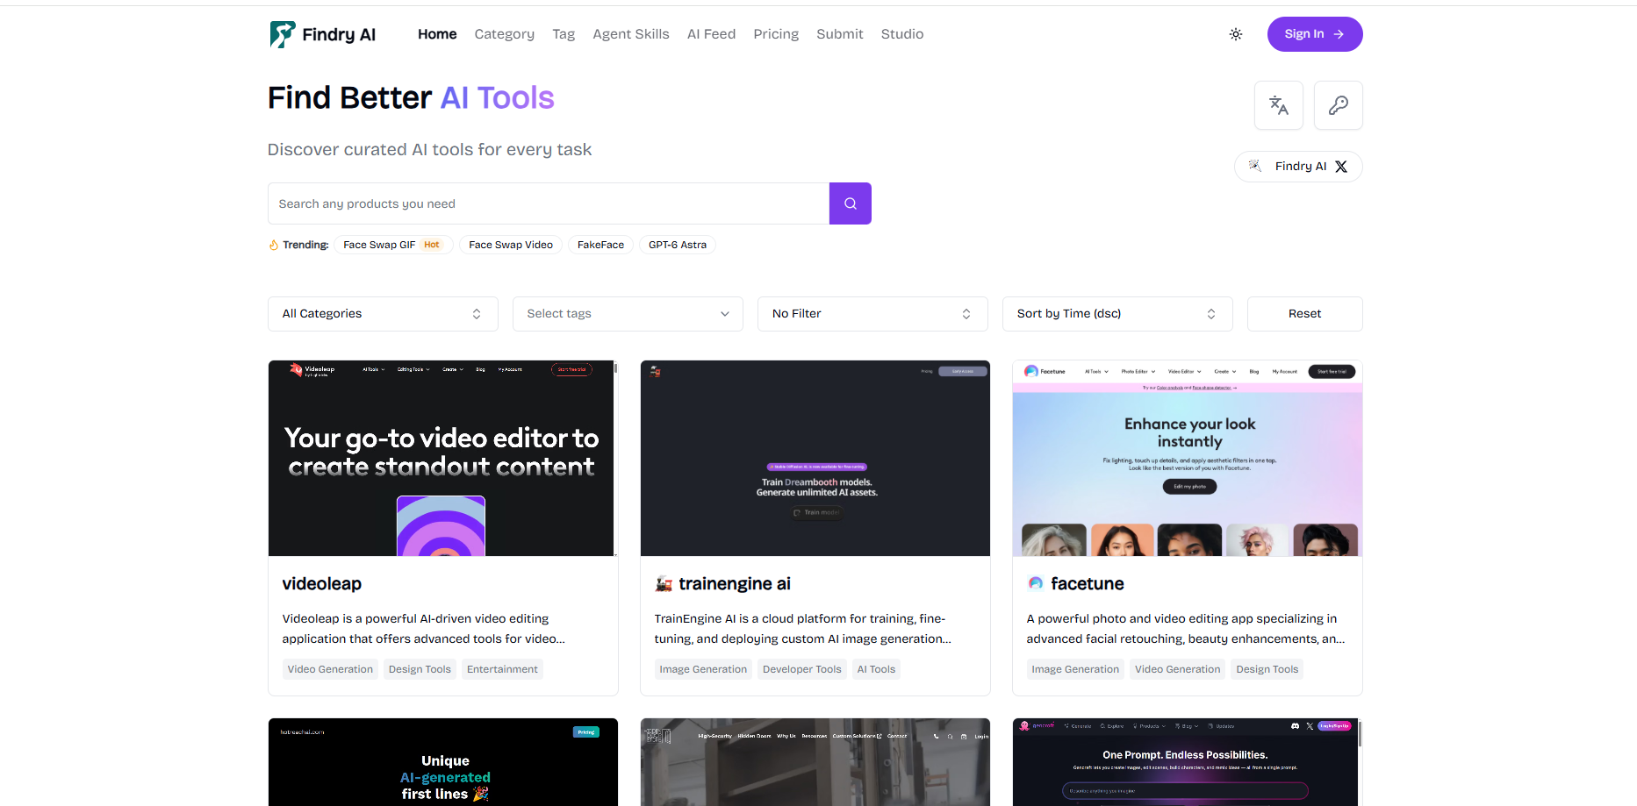This screenshot has height=806, width=1637.
Task: Click videoleap's Design Tools tag
Action: tap(420, 669)
